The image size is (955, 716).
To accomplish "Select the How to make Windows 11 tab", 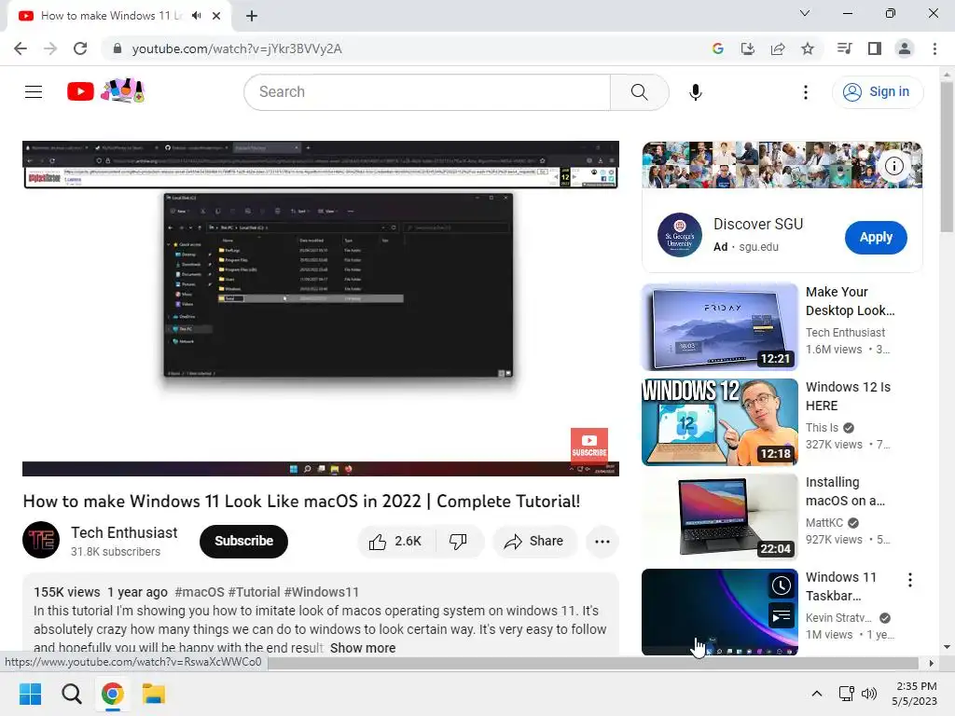I will pyautogui.click(x=118, y=16).
